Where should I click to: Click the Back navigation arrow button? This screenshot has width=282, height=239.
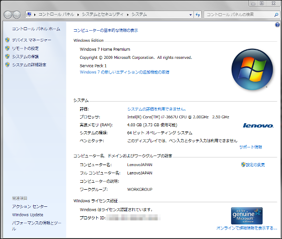pyautogui.click(x=8, y=15)
